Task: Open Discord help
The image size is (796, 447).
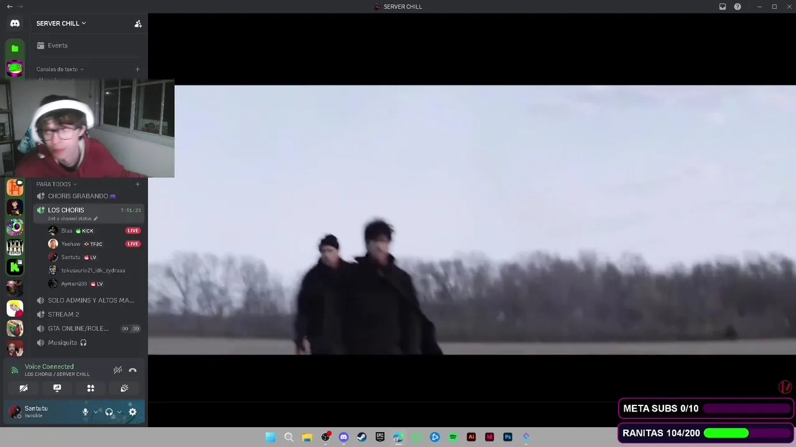Action: coord(738,7)
